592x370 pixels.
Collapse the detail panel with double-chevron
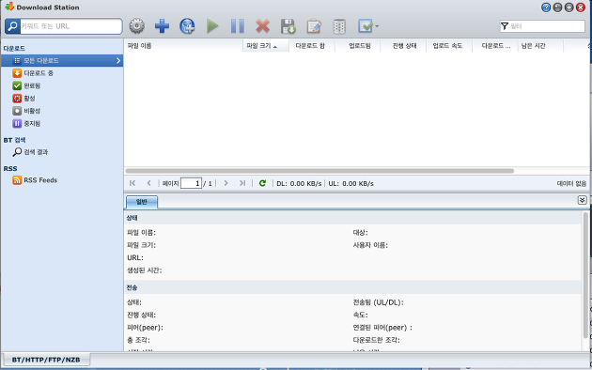click(x=582, y=200)
